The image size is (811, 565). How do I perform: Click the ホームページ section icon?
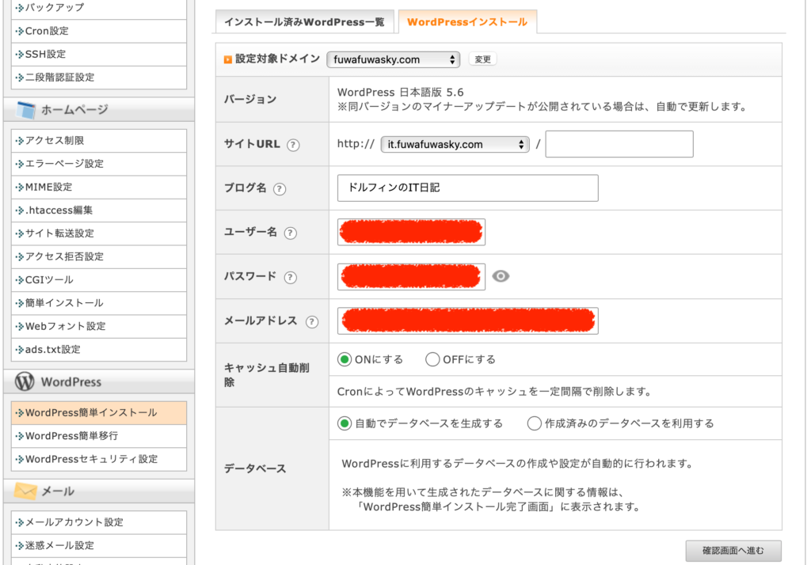(x=26, y=109)
